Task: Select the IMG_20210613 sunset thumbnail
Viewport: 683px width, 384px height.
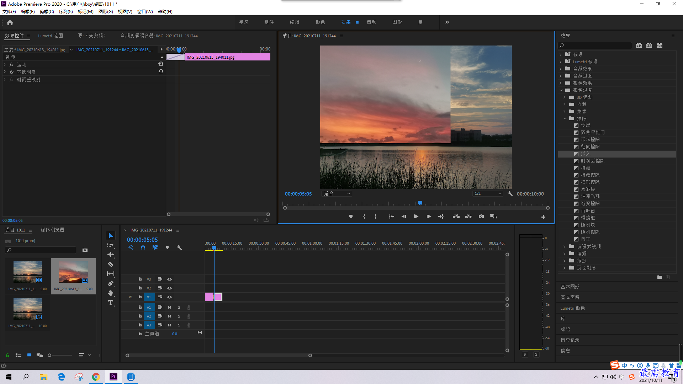Action: pos(73,272)
